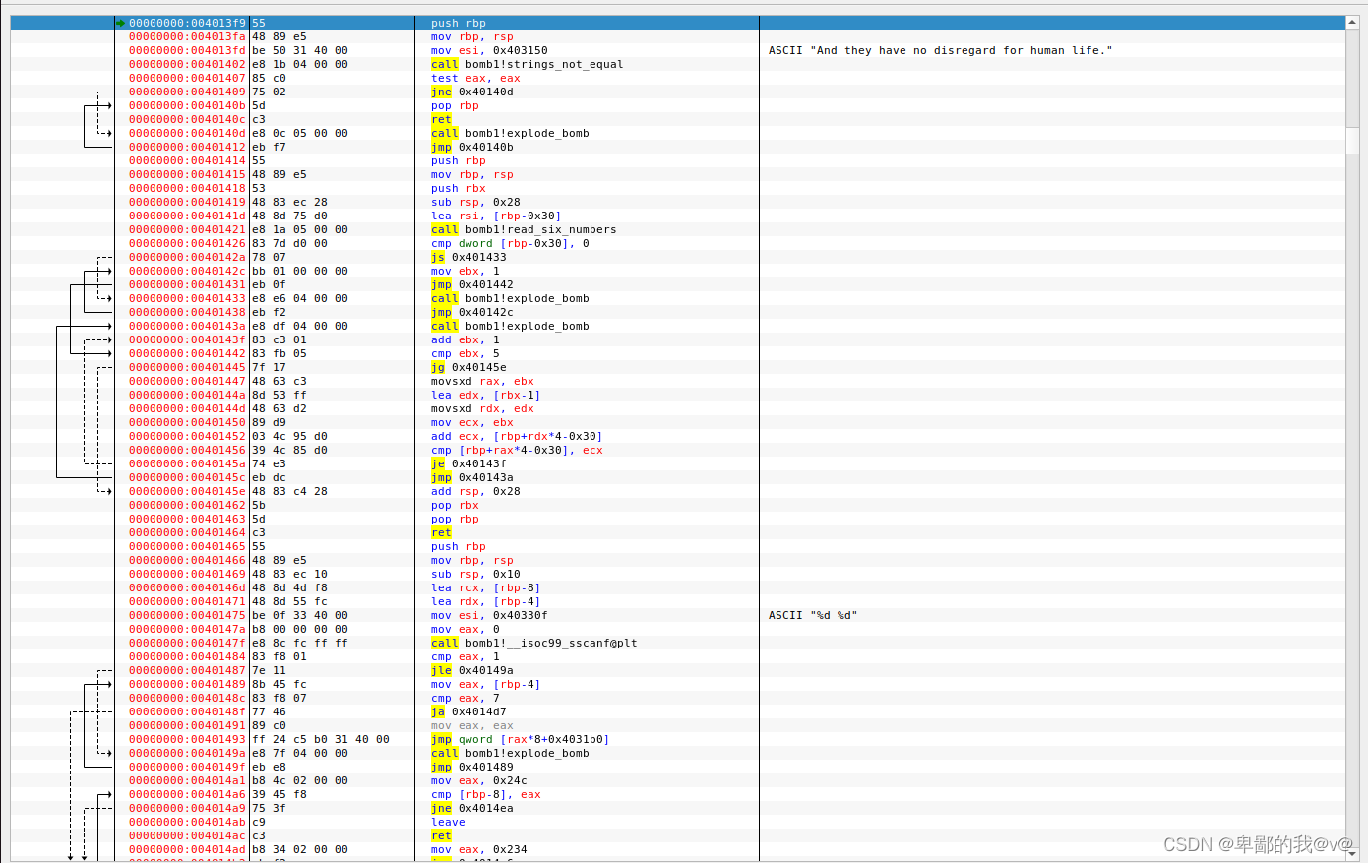Click movsxd rdx, edx instruction

482,408
